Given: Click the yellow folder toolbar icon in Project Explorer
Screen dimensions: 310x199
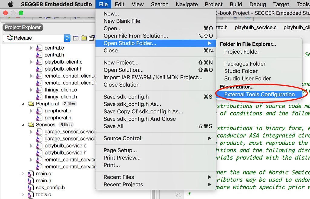Looking at the screenshot, I should point(84,38).
